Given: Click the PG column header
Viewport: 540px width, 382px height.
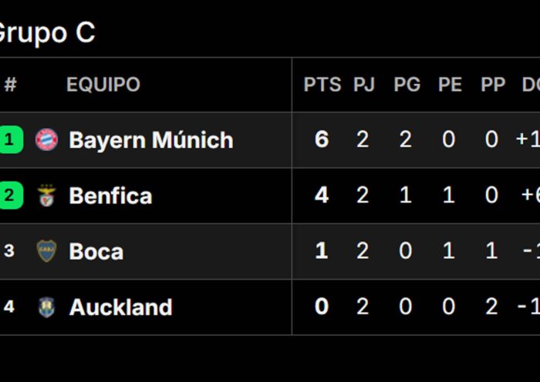Looking at the screenshot, I should pos(407,85).
